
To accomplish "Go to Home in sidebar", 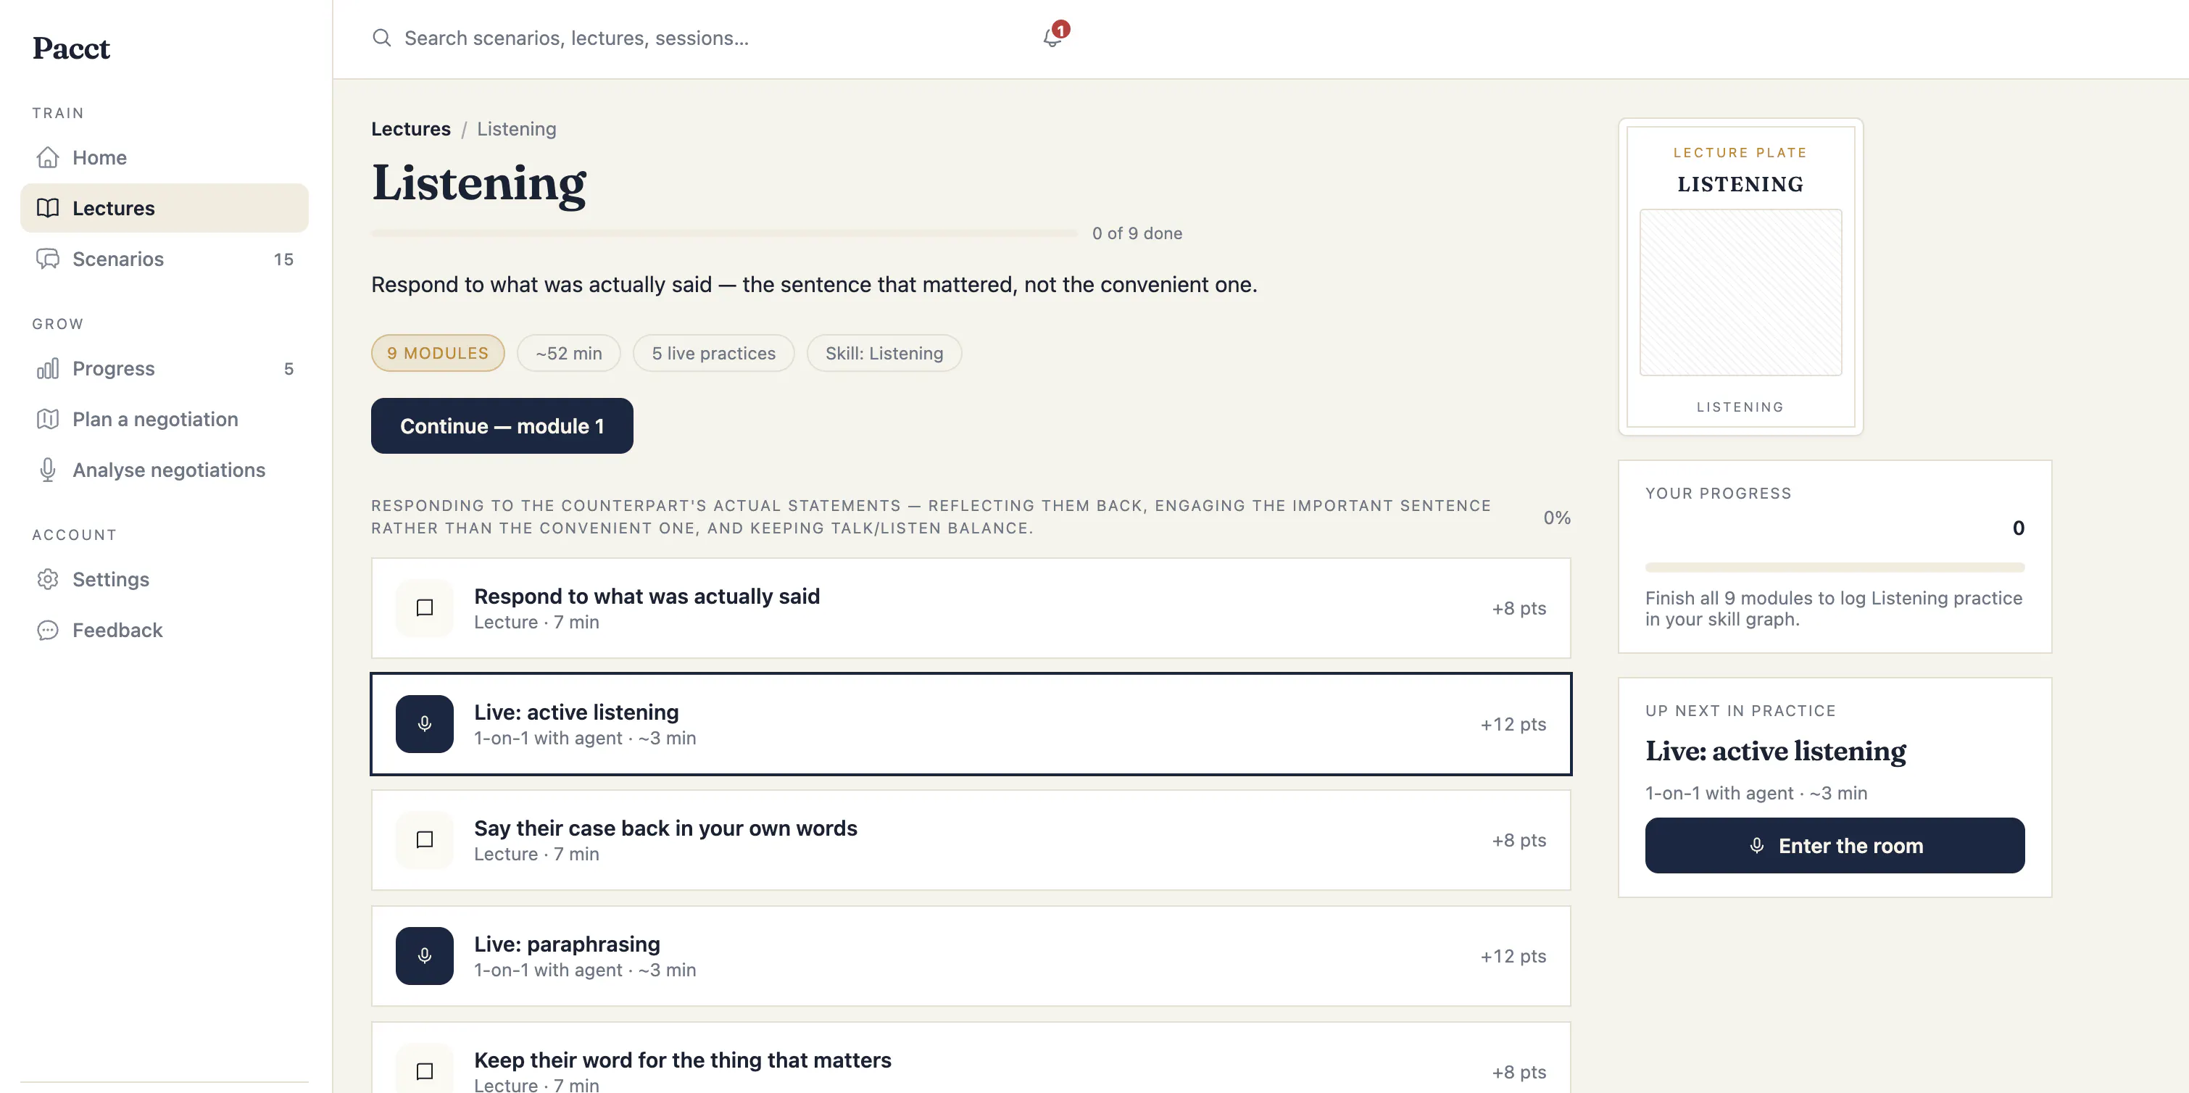I will pos(164,157).
